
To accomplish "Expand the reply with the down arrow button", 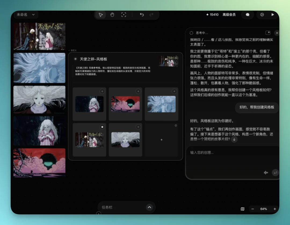I will click(x=234, y=139).
